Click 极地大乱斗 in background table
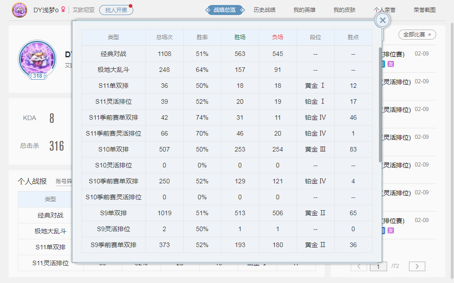Image resolution: width=454 pixels, height=283 pixels. pos(50,231)
